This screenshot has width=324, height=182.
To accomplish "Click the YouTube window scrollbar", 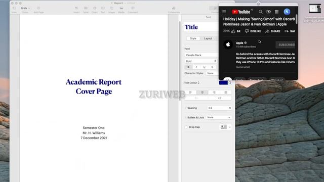I will 297,19.
